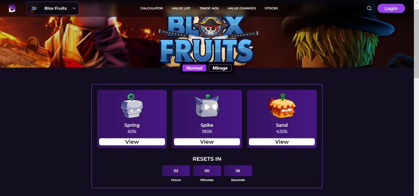View the Spring fruit details
Image resolution: width=419 pixels, height=196 pixels.
132,142
